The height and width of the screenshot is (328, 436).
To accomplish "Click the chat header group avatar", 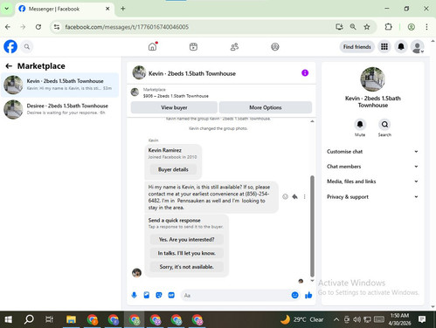I will [139, 72].
